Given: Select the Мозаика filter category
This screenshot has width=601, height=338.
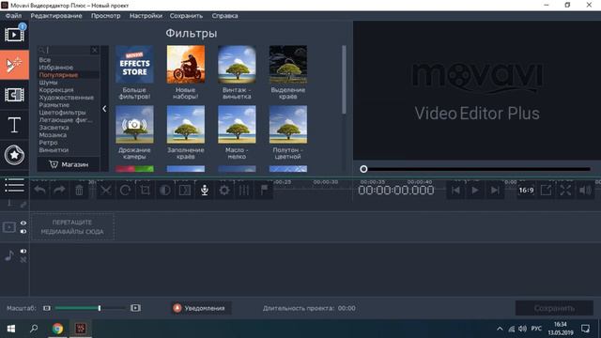Looking at the screenshot, I should 53,135.
